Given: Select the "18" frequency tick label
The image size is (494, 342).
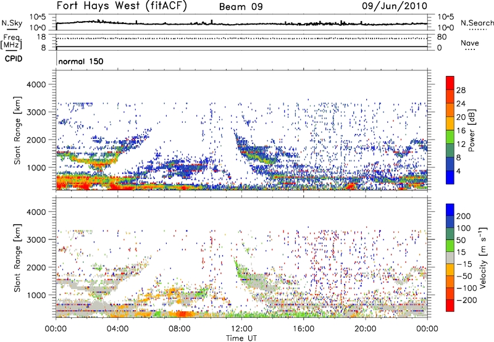Looking at the screenshot, I should [41, 37].
